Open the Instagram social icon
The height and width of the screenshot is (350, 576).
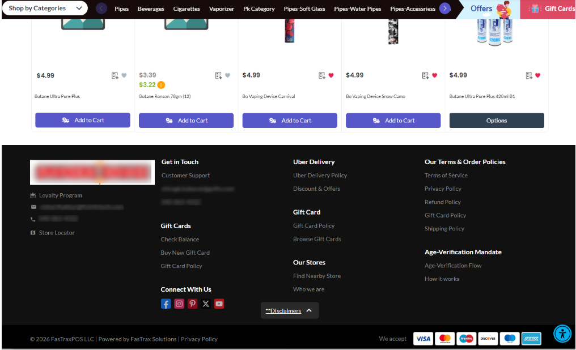tap(179, 304)
